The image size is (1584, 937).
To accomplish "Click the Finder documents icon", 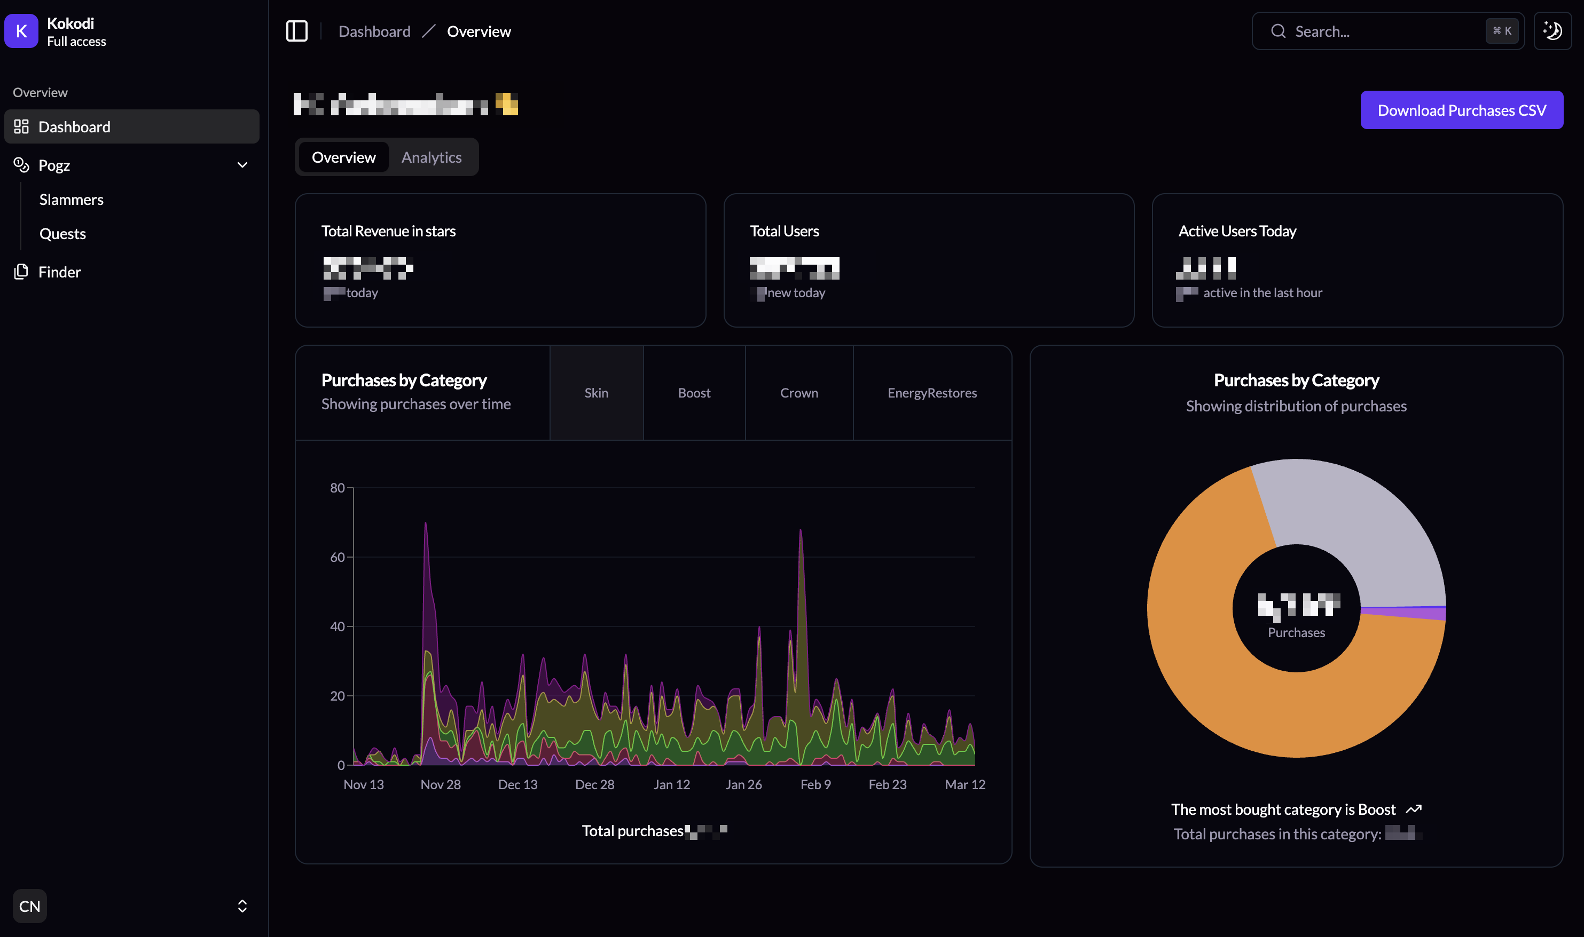I will point(21,272).
